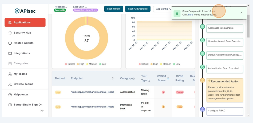253x123 pixels.
Task: Dismiss the Scan Complete notification
Action: point(242,13)
